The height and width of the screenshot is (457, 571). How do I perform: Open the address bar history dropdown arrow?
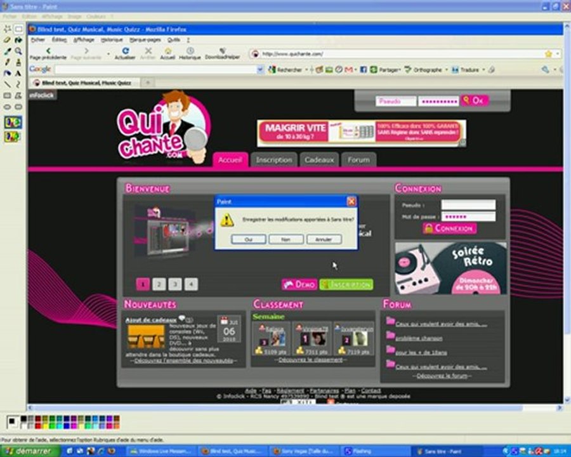tap(558, 54)
